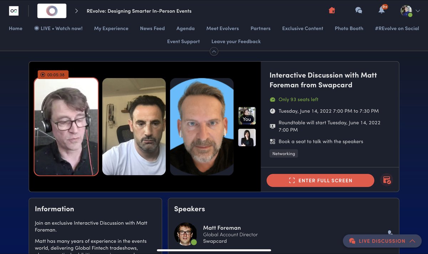Open Event Support link
This screenshot has height=254, width=428.
click(x=183, y=42)
